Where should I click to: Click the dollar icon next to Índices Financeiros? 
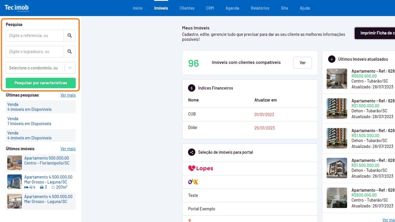point(192,88)
